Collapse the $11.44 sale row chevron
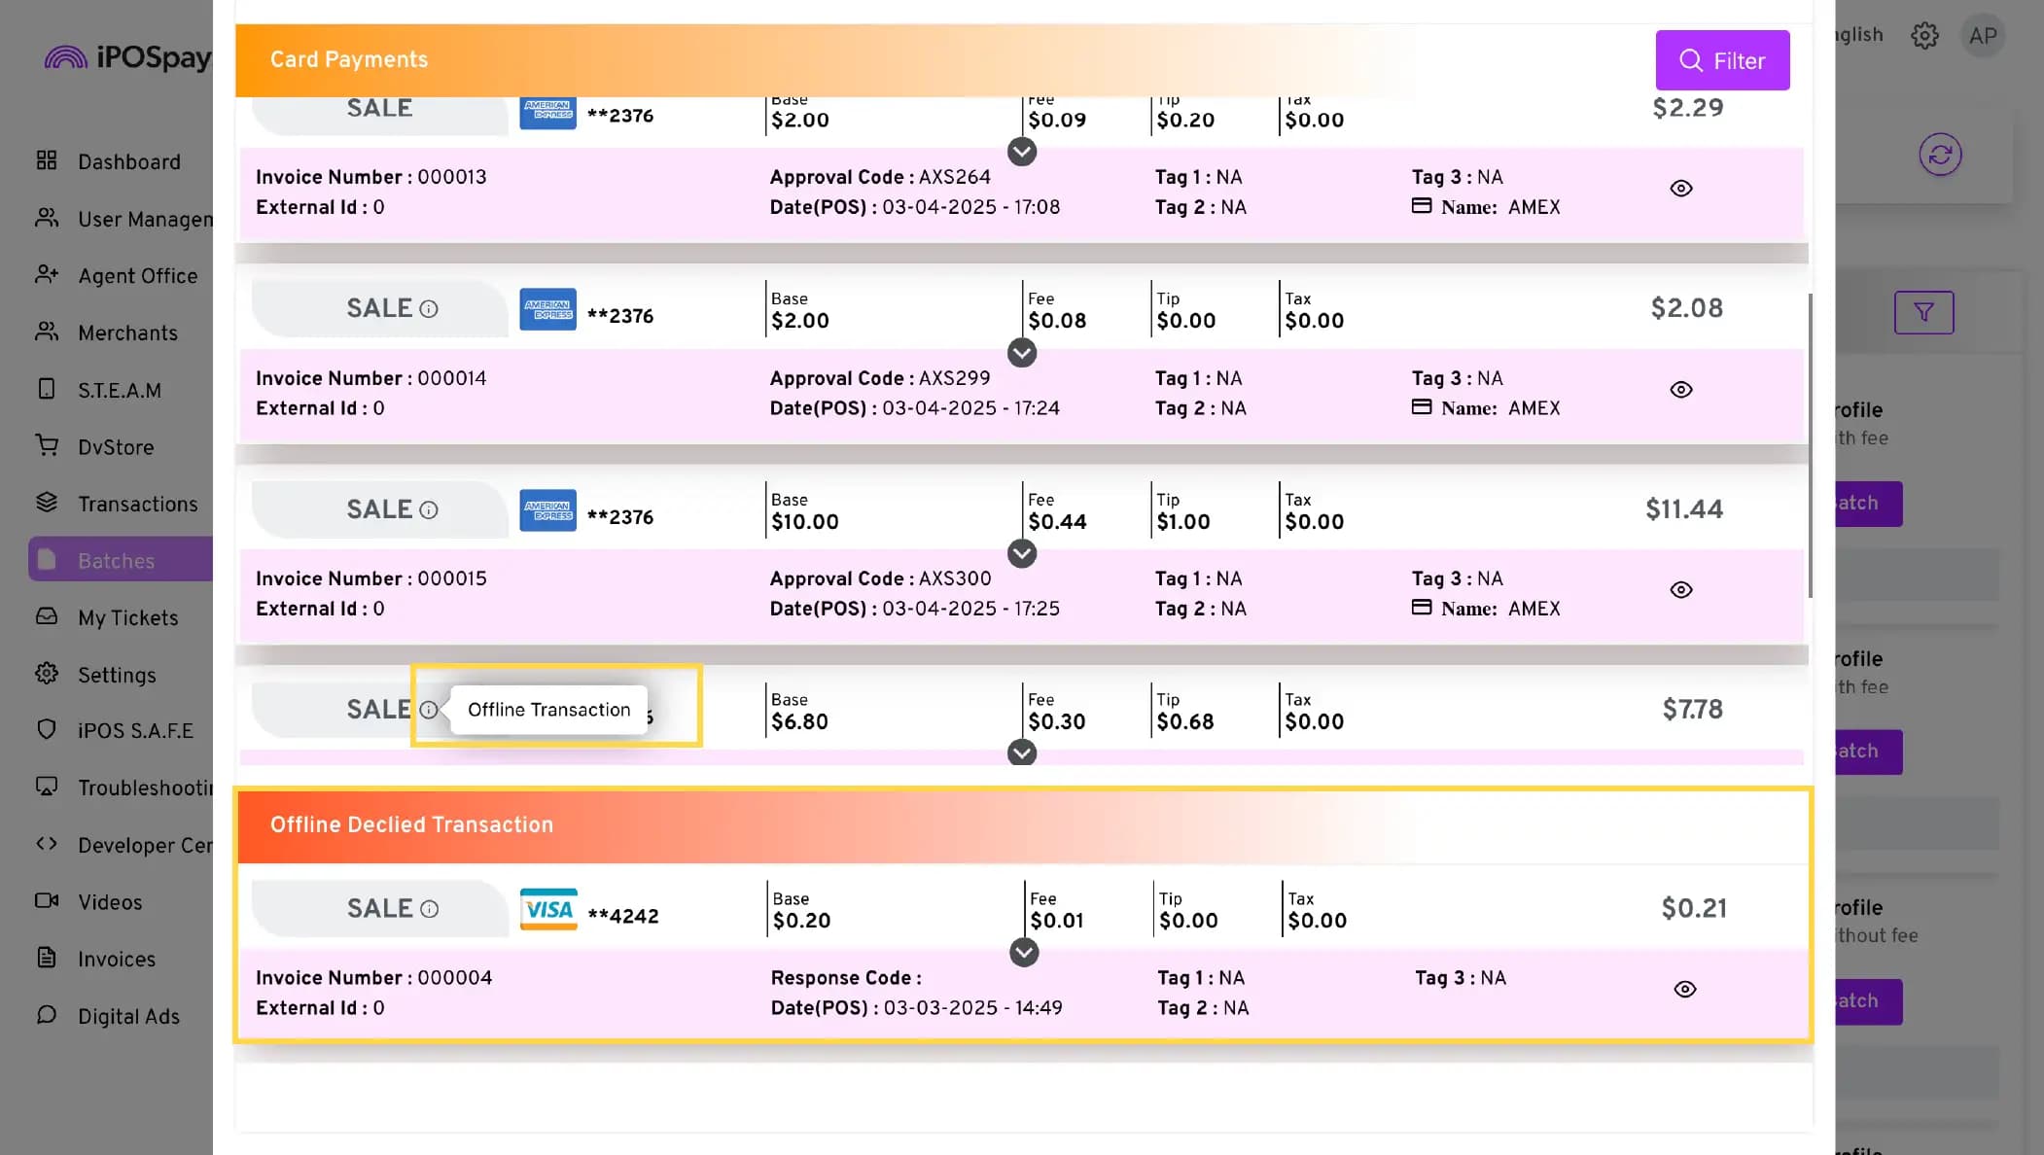The width and height of the screenshot is (2044, 1155). (x=1021, y=554)
